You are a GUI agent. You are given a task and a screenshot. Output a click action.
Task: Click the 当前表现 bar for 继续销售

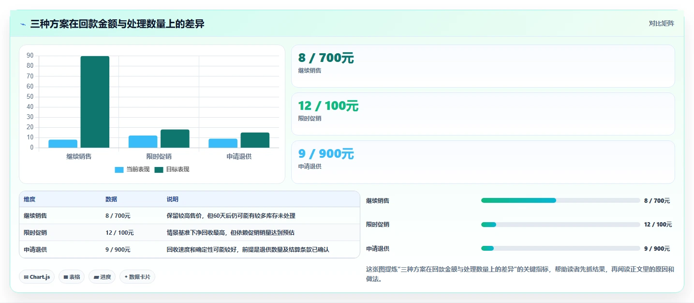pos(63,144)
